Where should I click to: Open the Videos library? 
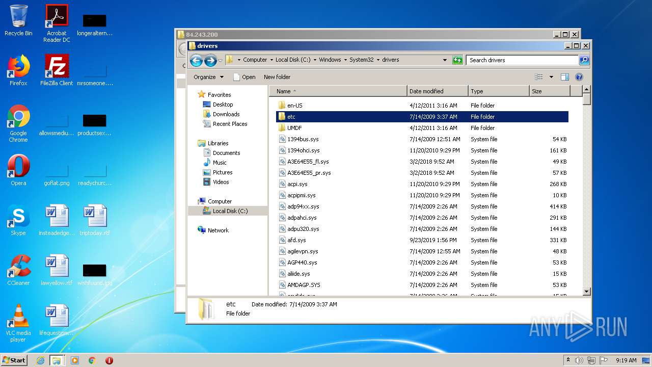point(221,182)
